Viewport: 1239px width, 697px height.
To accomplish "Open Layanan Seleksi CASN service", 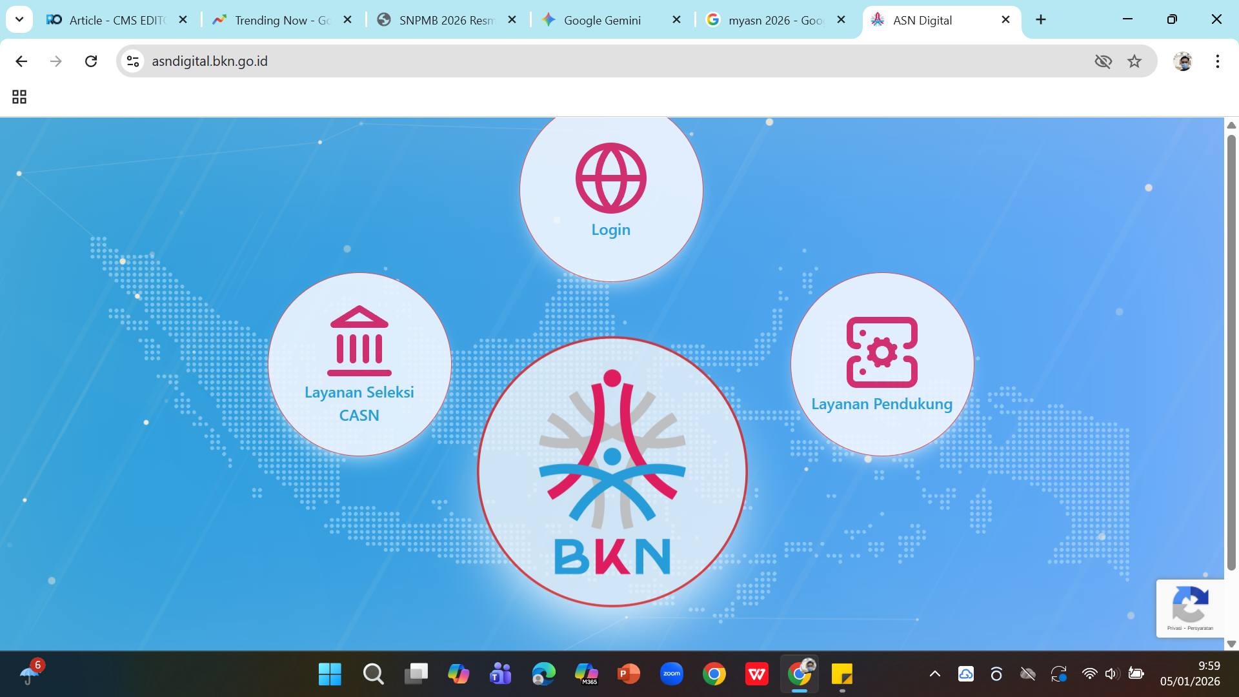I will point(359,363).
